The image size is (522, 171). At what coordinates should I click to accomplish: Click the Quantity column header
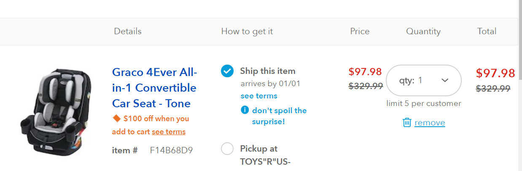pyautogui.click(x=423, y=31)
